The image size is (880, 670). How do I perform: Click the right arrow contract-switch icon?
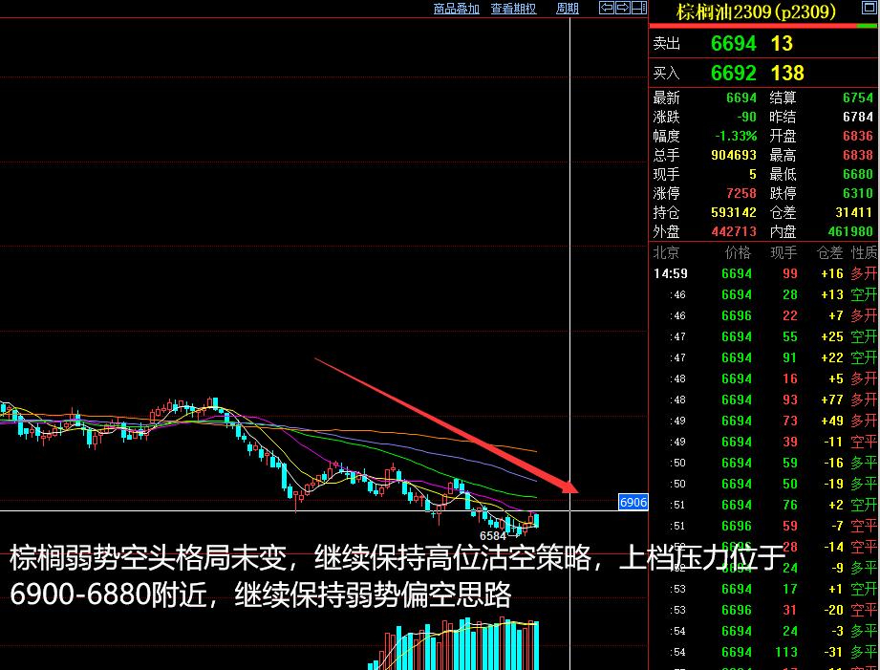(x=622, y=8)
